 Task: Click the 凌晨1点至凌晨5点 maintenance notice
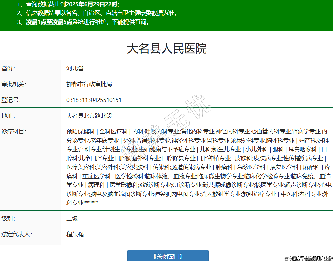[x=88, y=22]
